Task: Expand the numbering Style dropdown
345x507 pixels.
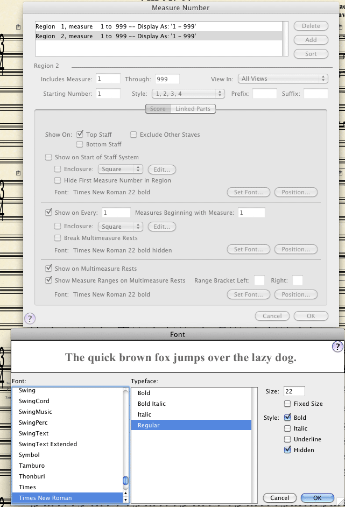Action: tap(188, 94)
